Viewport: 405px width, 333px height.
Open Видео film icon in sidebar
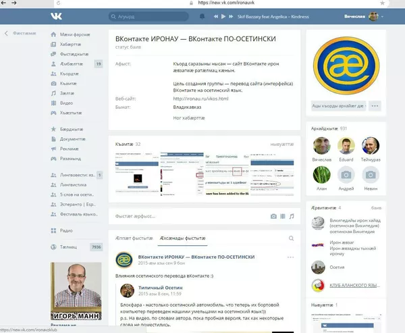53,103
